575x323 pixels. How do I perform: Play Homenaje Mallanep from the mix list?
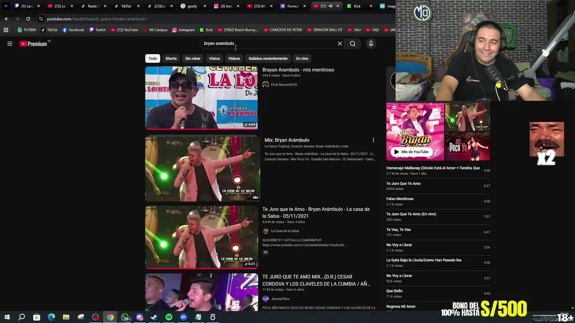[x=438, y=170]
